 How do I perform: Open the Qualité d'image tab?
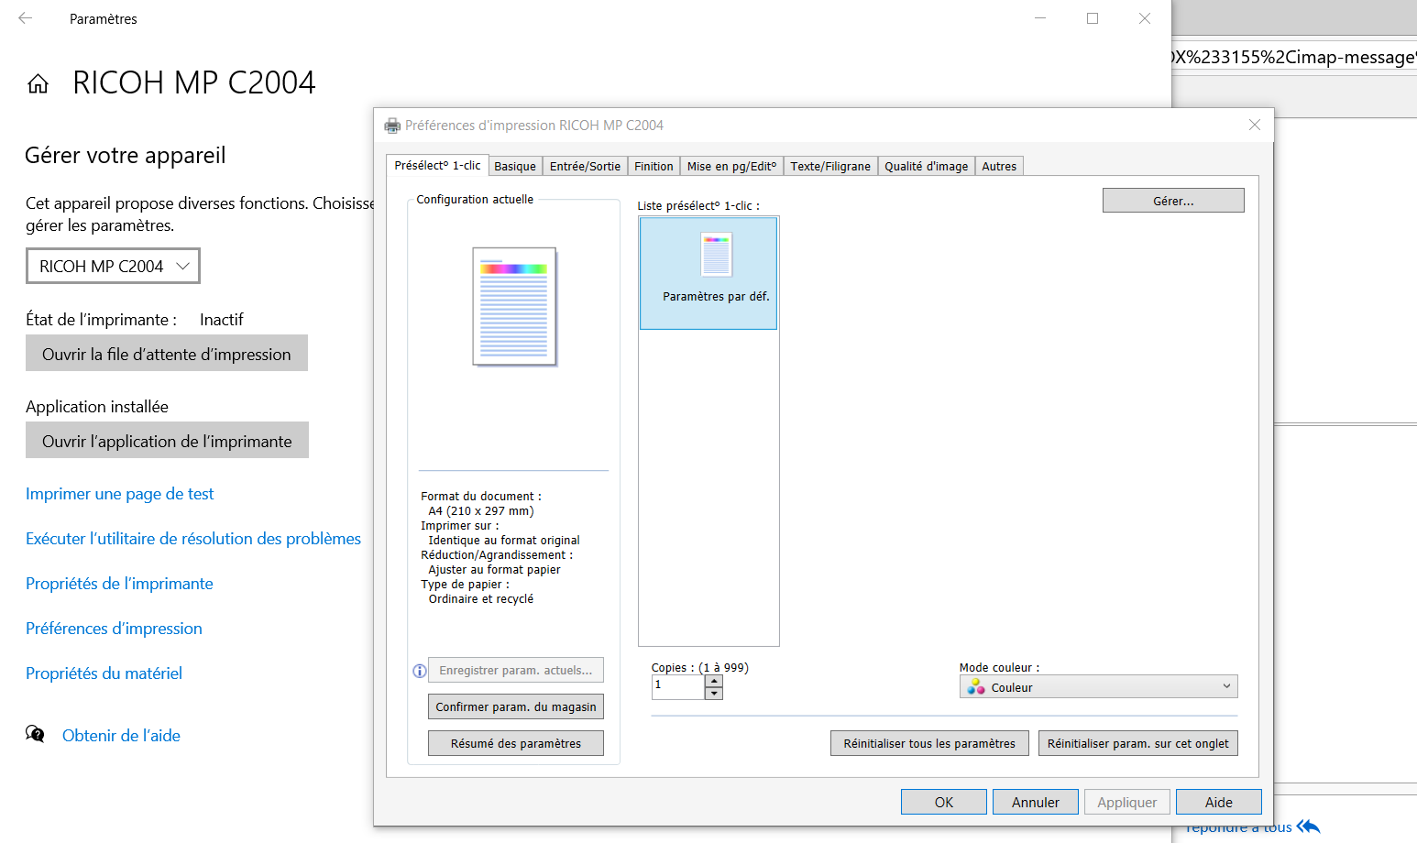coord(926,167)
